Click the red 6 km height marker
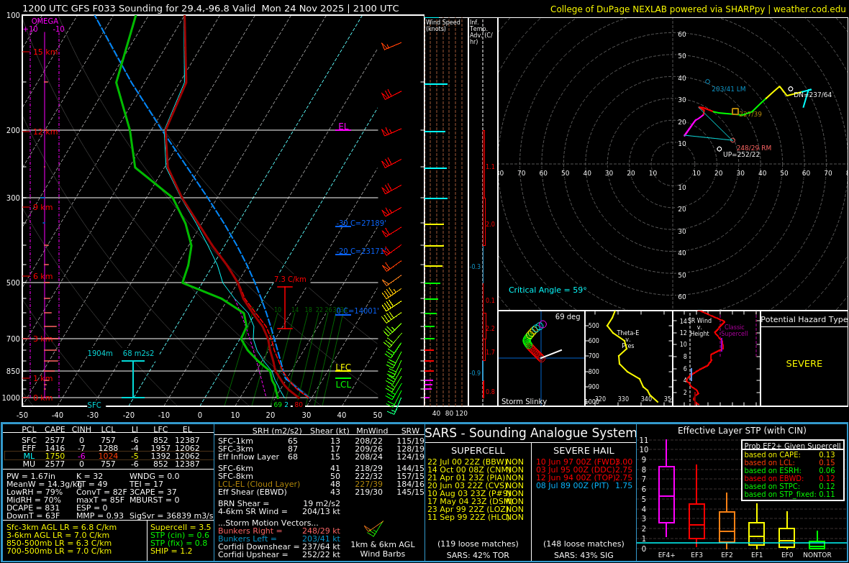849x563 pixels. (x=42, y=277)
